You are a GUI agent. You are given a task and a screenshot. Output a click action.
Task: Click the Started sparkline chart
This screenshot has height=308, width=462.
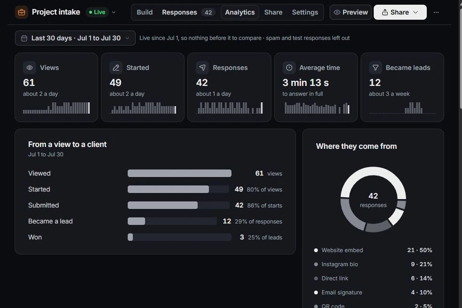[x=143, y=108]
